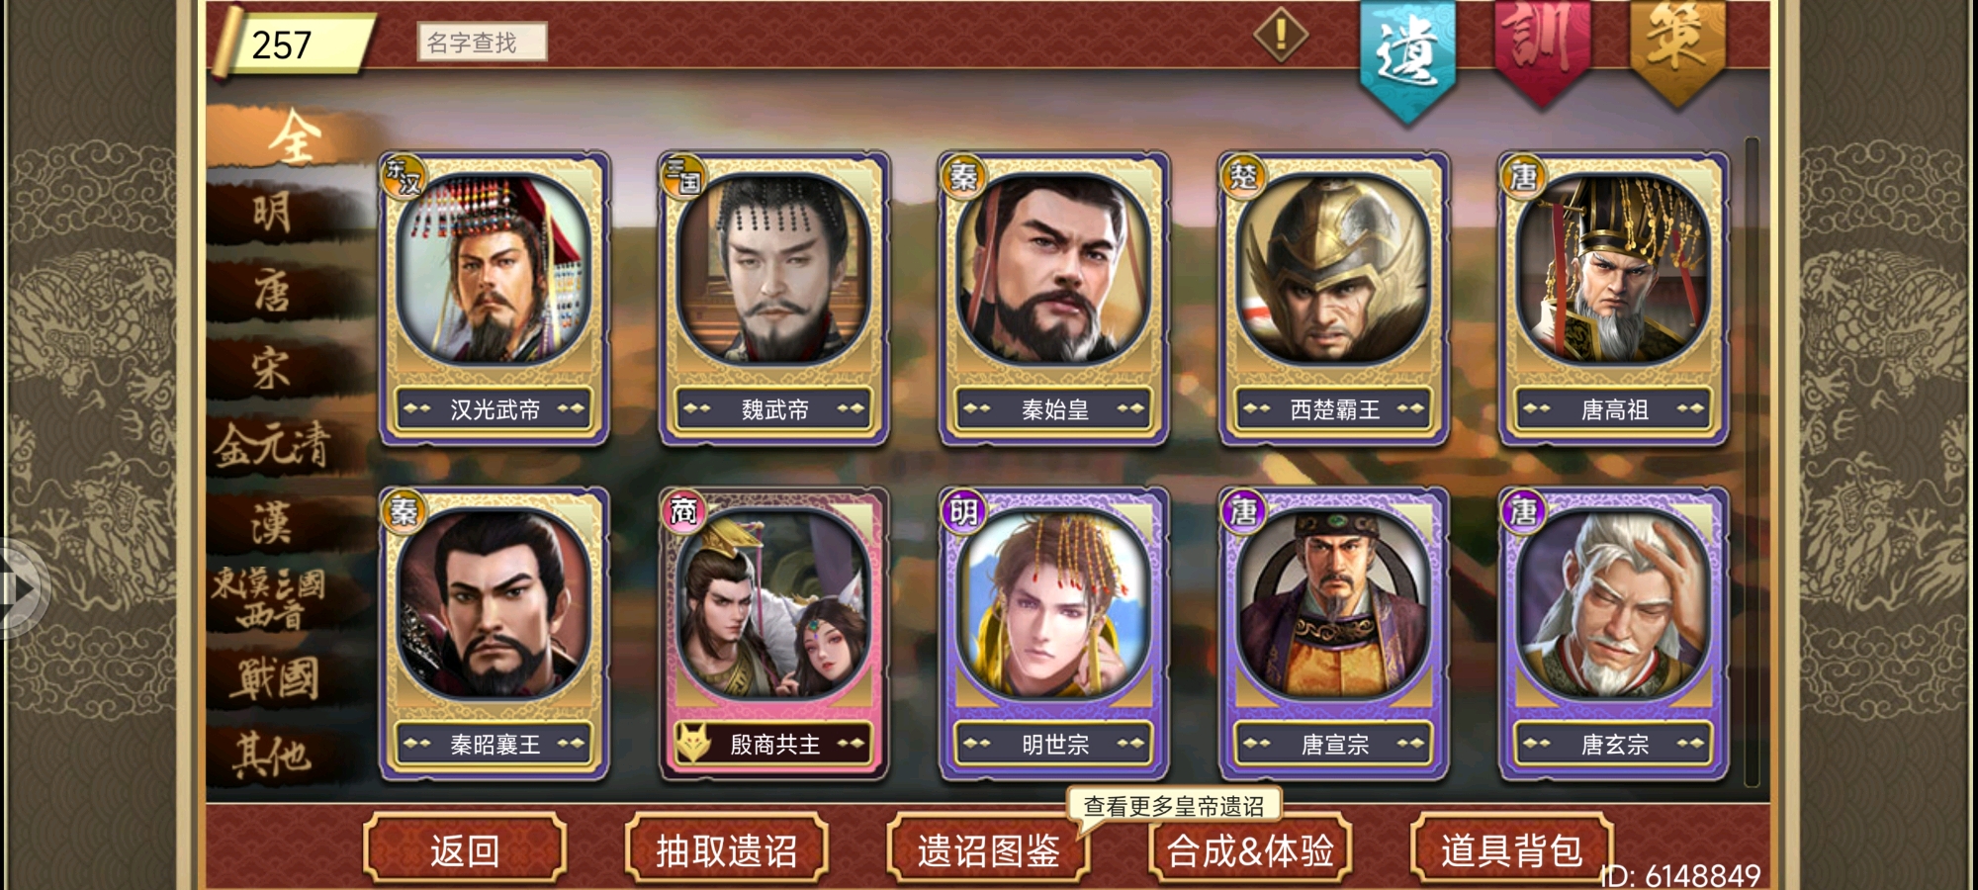The height and width of the screenshot is (890, 1978).
Task: Select the 西楚霸王 helmeted portrait card
Action: (x=1334, y=299)
